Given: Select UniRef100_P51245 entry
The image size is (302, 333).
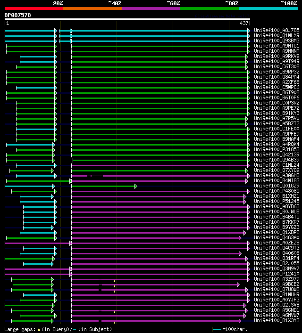Looking at the screenshot, I should click(x=277, y=201).
